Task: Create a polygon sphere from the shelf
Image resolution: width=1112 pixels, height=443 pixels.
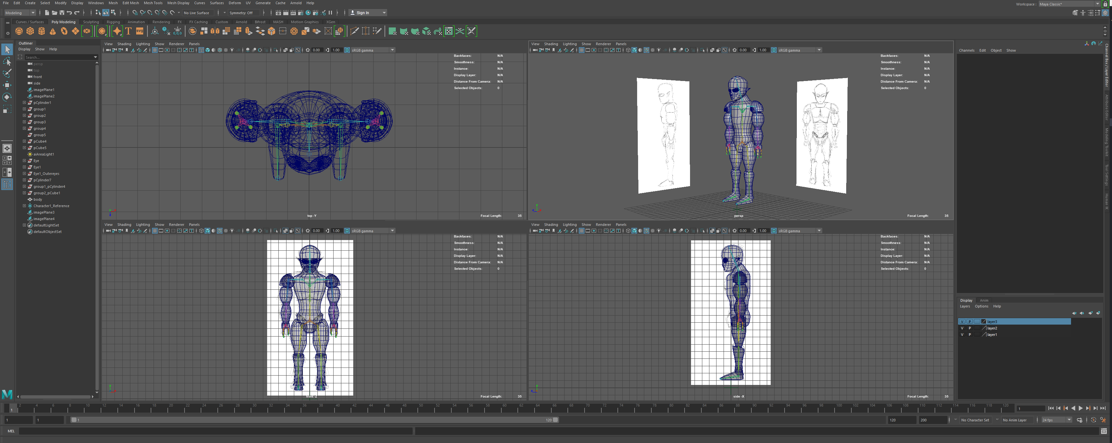Action: click(19, 31)
